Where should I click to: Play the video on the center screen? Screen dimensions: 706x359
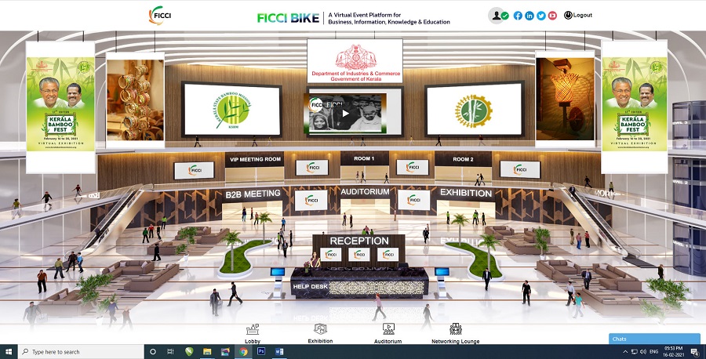tap(344, 113)
